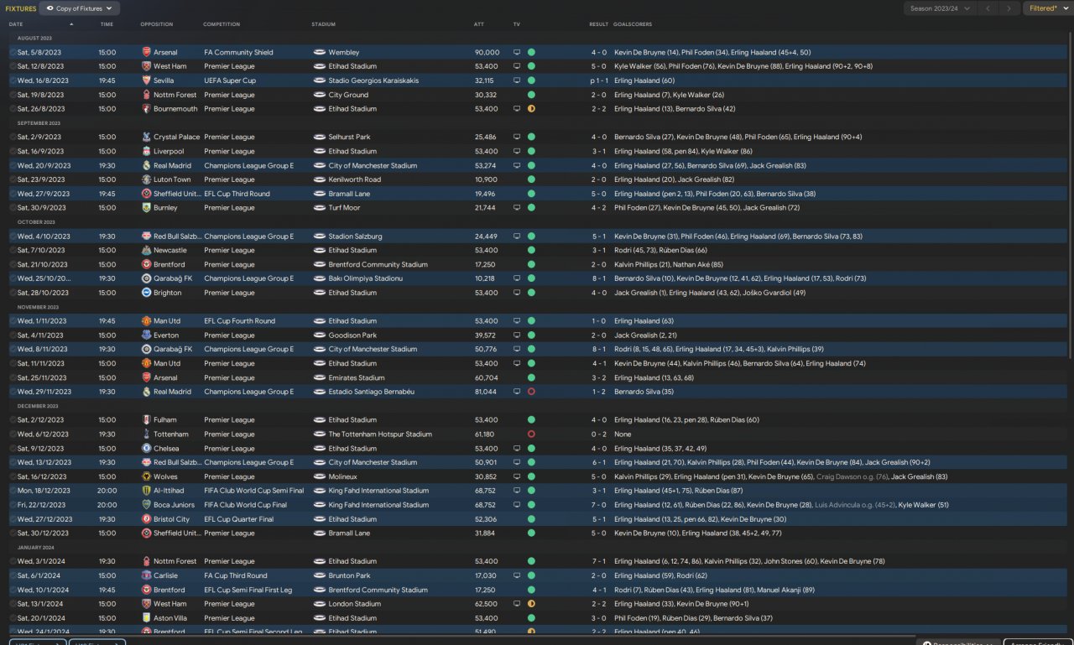
Task: Open the FA Community Shield competition link
Action: tap(238, 53)
